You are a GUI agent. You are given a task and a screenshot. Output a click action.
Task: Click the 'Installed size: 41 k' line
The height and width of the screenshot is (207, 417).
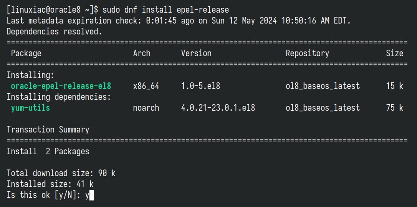(50, 184)
